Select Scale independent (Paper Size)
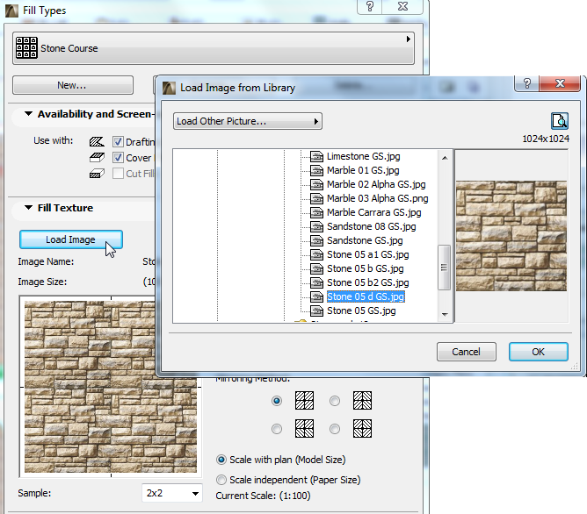Viewport: 587px width, 514px height. [x=288, y=480]
